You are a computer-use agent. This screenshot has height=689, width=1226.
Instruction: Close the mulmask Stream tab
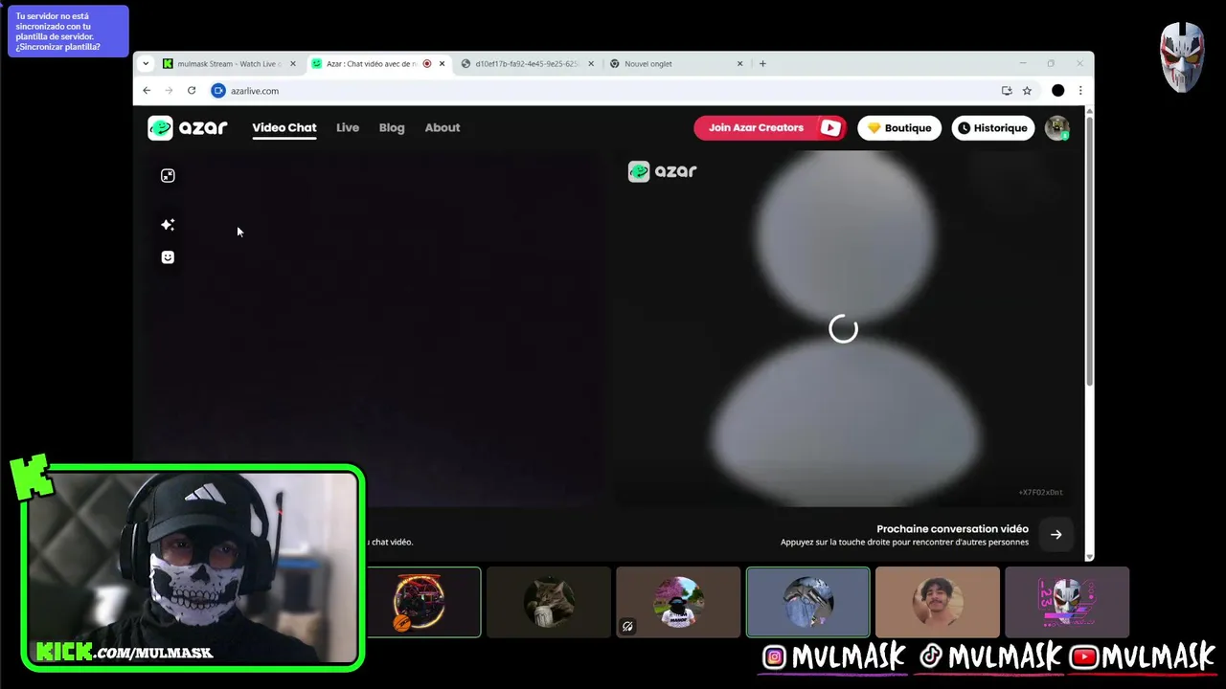click(293, 64)
